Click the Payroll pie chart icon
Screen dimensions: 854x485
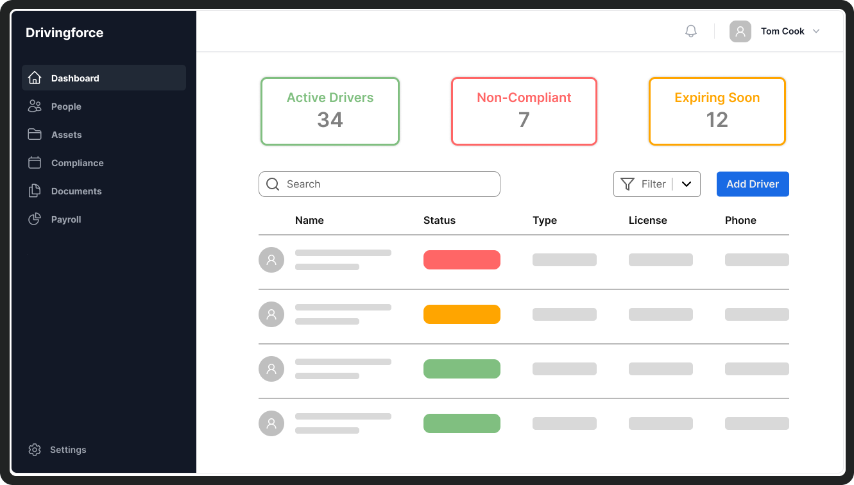pos(35,219)
